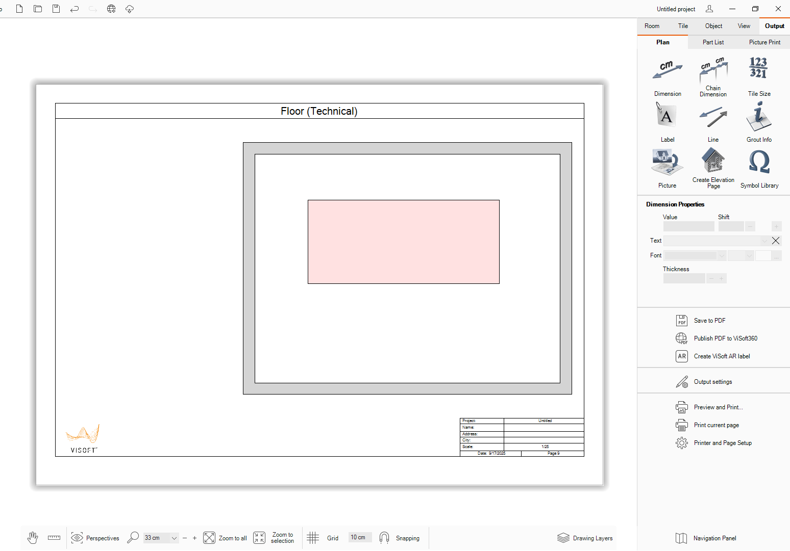790x551 pixels.
Task: Click the Tile Size icon
Action: (758, 68)
